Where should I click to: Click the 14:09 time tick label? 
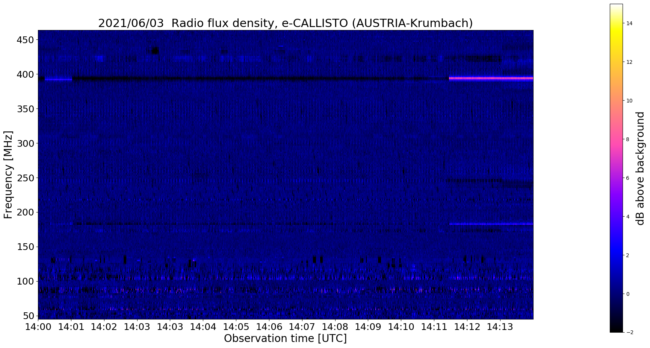(368, 327)
